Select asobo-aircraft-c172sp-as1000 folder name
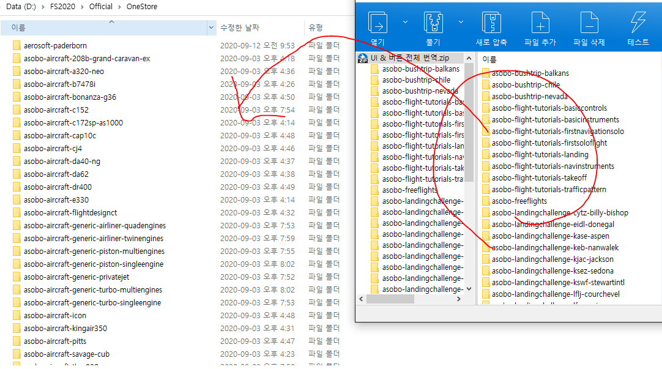 pos(73,123)
